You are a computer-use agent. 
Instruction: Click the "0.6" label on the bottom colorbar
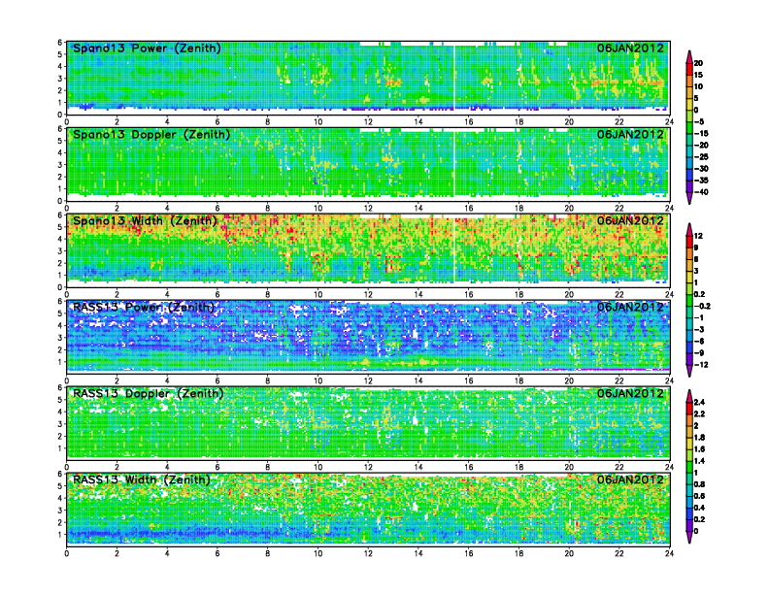tap(699, 496)
